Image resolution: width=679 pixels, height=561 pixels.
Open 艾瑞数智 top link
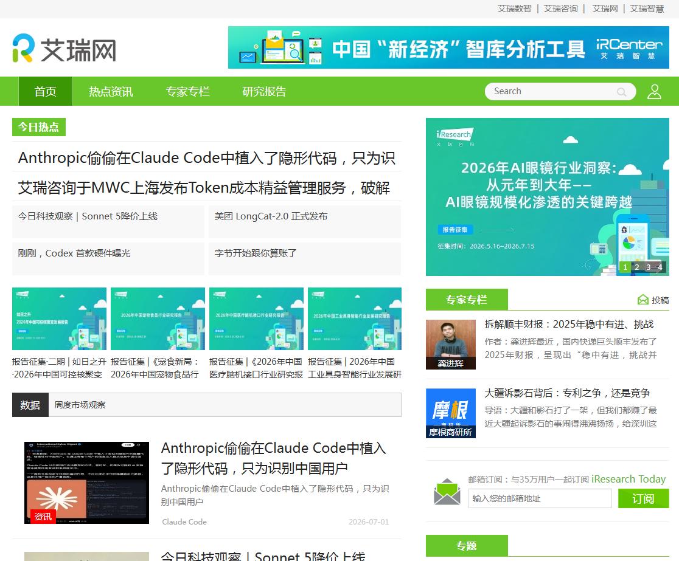coord(514,9)
